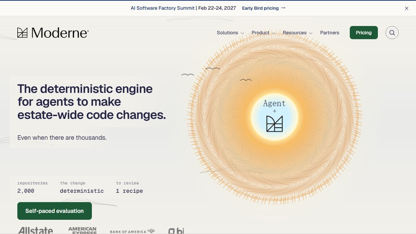This screenshot has width=416, height=234.
Task: Expand the Solutions dropdown menu
Action: [x=231, y=33]
